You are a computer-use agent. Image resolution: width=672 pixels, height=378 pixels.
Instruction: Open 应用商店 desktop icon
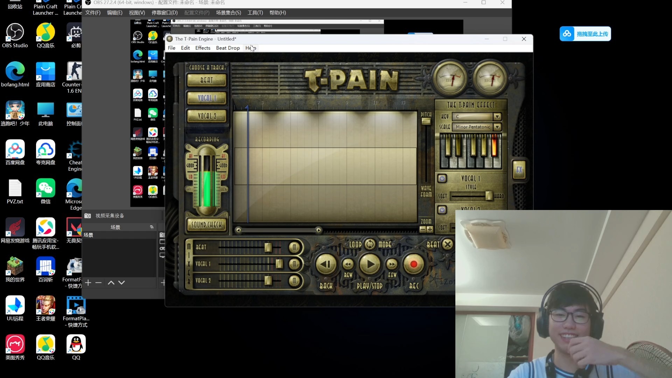45,75
